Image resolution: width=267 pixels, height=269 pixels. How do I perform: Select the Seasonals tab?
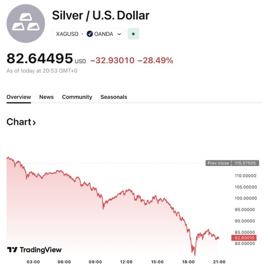(x=114, y=97)
